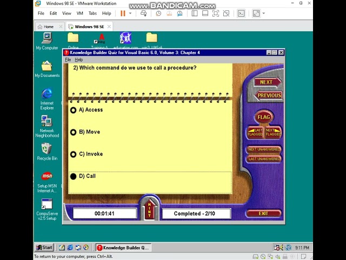Toggle the VMware library sidebar icon
Screen dimensions: 346x260
click(x=195, y=14)
